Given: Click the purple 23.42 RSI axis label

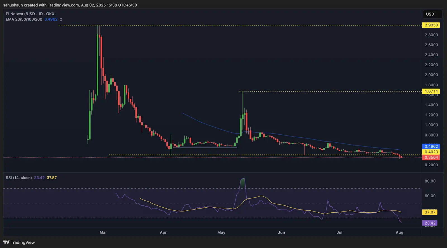Looking at the screenshot, I should click(x=430, y=223).
